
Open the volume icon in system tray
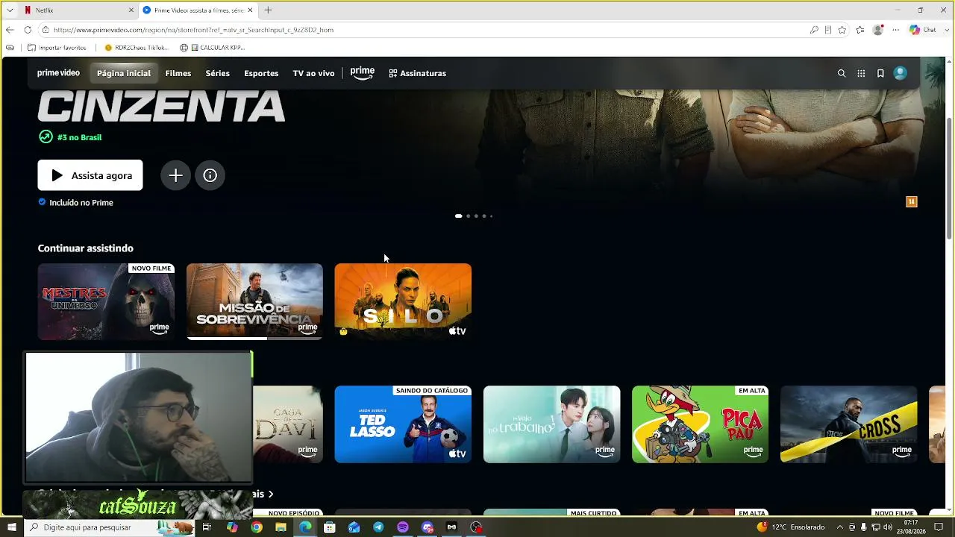pos(887,527)
